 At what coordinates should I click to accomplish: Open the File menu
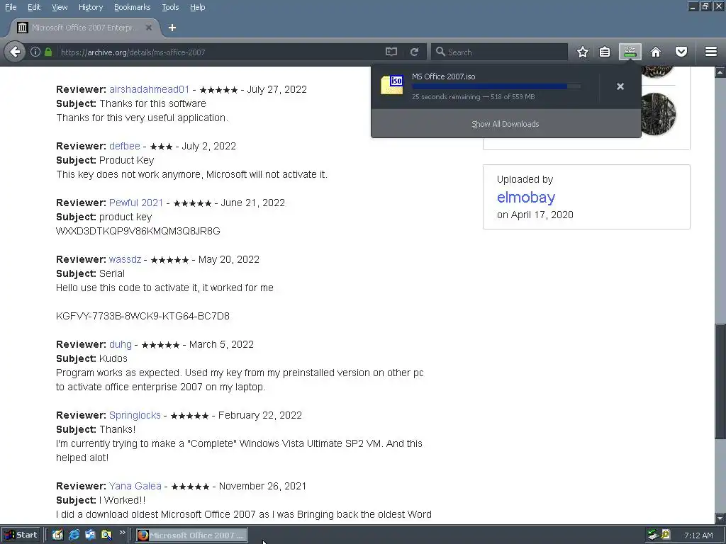(x=11, y=7)
